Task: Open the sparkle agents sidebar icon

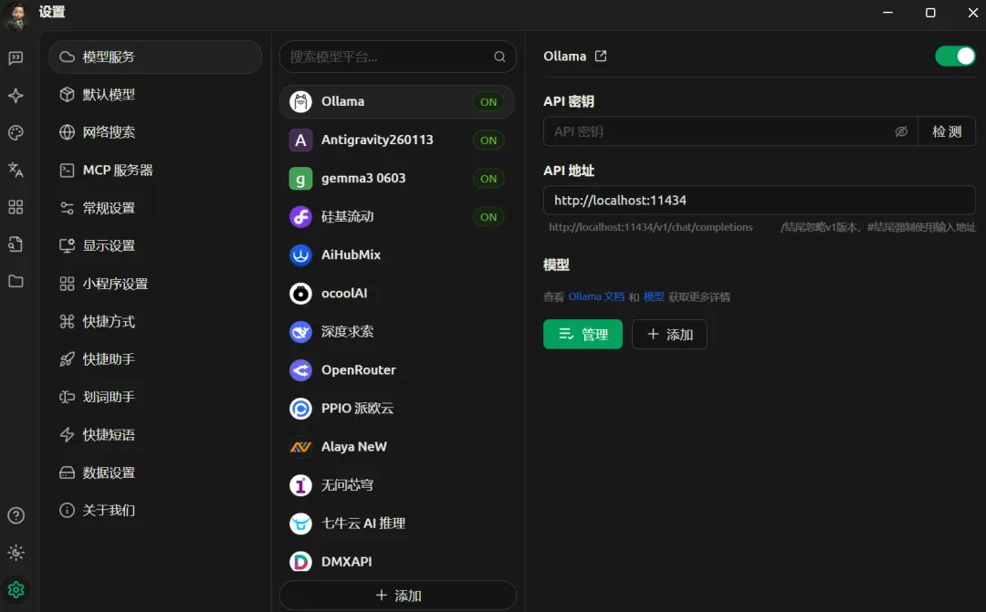Action: 16,96
